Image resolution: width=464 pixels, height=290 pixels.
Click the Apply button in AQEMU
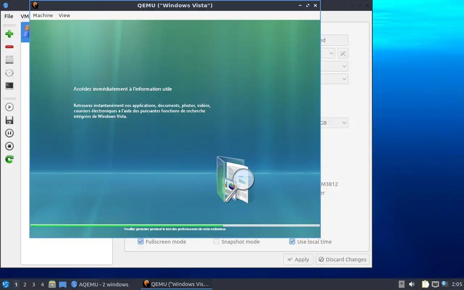pyautogui.click(x=298, y=259)
